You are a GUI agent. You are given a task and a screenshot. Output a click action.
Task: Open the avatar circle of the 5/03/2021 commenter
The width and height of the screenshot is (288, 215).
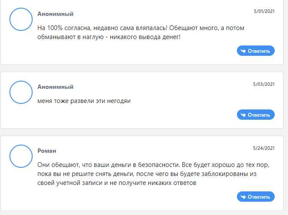point(21,92)
